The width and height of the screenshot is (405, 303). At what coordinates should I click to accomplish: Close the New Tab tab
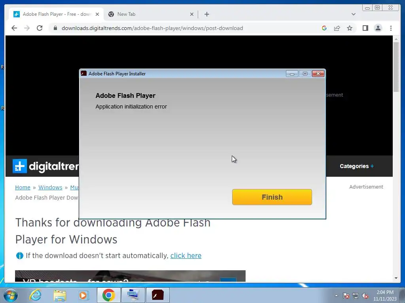(192, 14)
